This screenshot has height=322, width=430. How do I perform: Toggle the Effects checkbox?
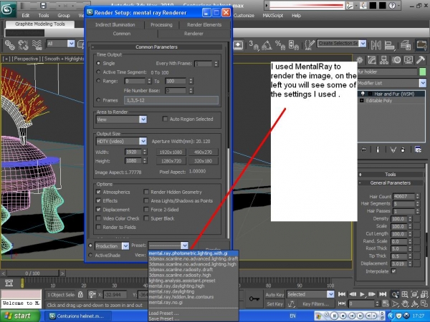(x=98, y=200)
